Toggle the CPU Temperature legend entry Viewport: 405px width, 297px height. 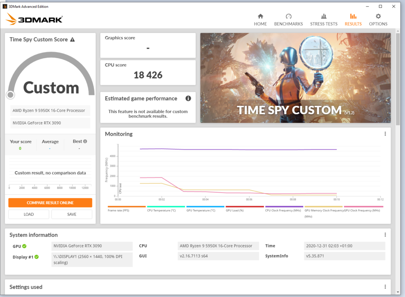166,209
